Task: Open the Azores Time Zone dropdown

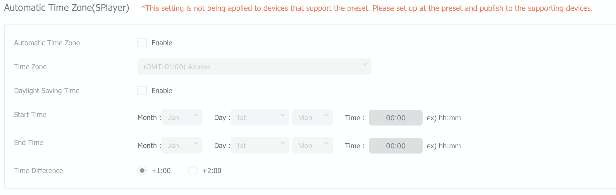Action: 254,67
